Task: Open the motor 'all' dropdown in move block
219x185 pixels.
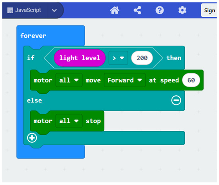Action: coord(69,80)
